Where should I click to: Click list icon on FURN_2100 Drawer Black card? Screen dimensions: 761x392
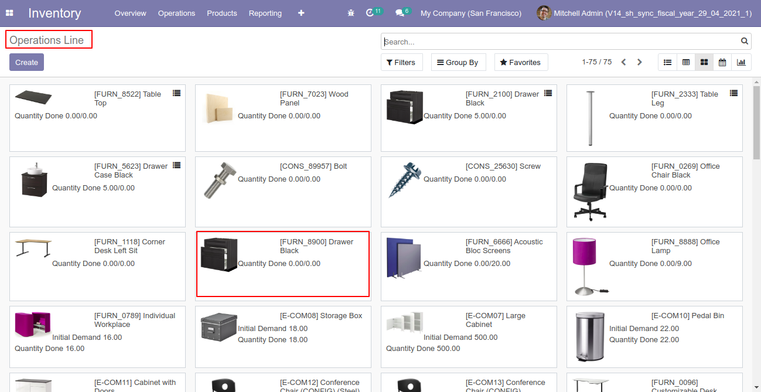(548, 93)
